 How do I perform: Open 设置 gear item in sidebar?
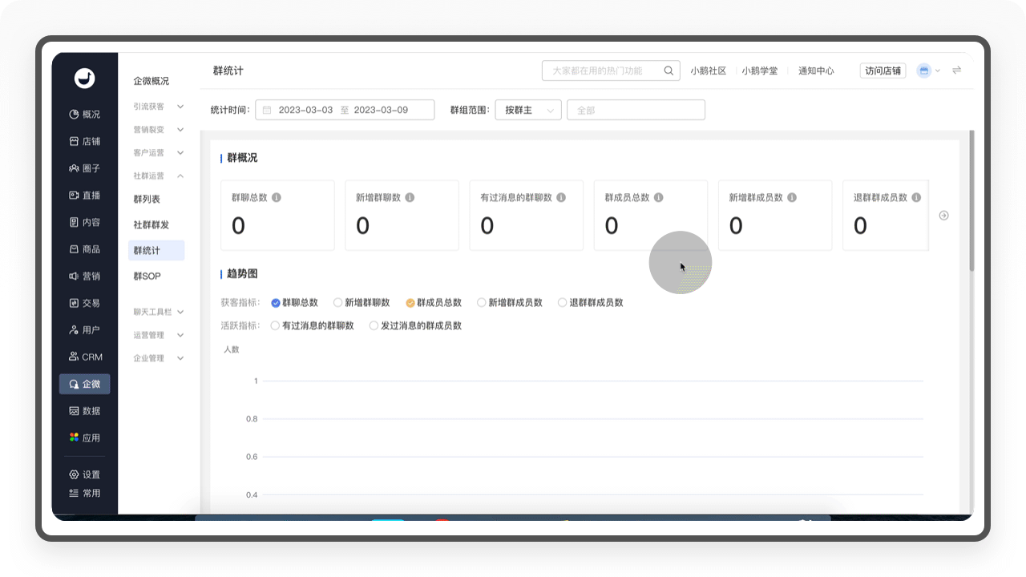[x=84, y=474]
